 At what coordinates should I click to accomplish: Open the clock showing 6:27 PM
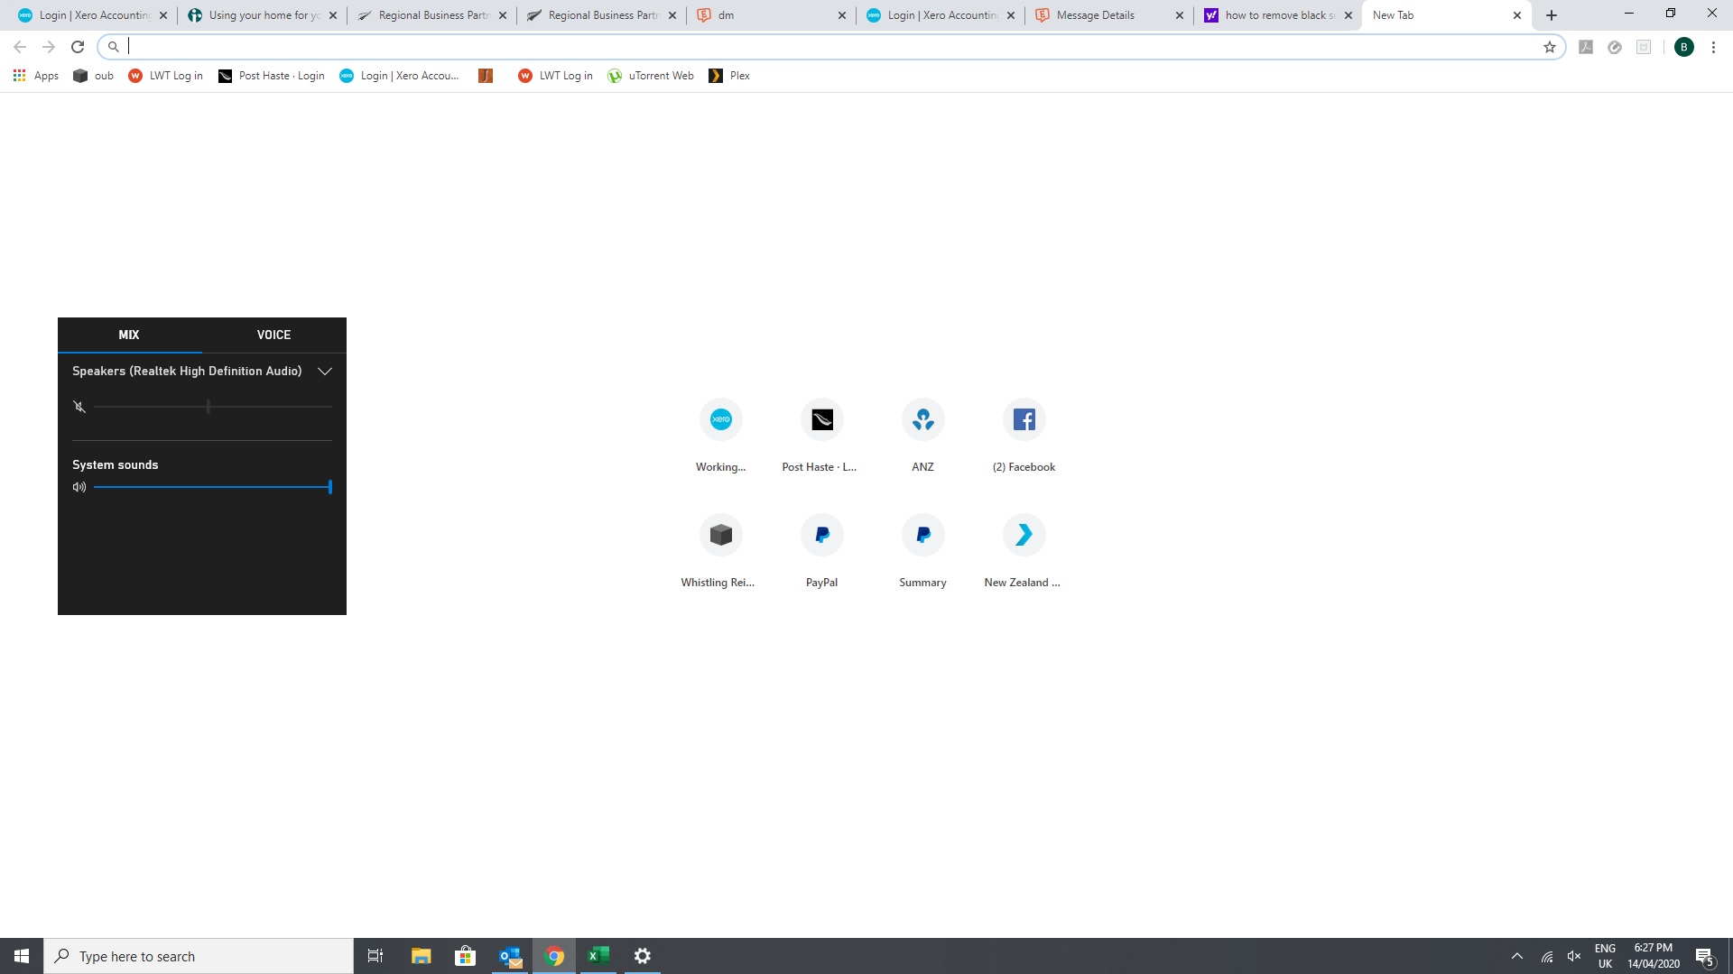coord(1653,956)
